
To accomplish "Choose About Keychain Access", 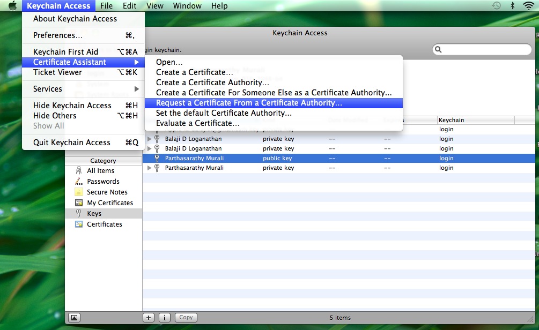I will pyautogui.click(x=84, y=19).
